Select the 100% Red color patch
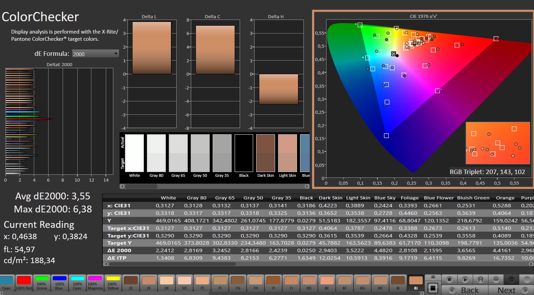This screenshot has width=534, height=295. 24,283
